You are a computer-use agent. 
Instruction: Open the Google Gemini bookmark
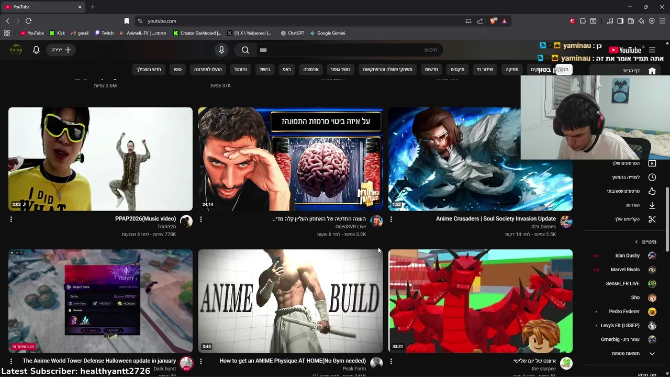(327, 33)
